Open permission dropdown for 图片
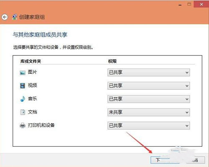209x167 pixels. pyautogui.click(x=148, y=73)
